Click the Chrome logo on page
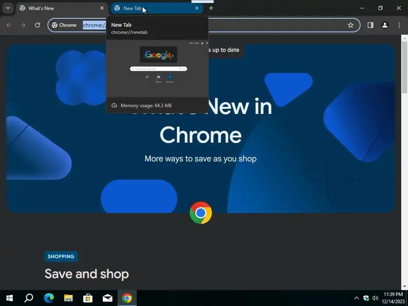408x306 pixels. pos(201,213)
